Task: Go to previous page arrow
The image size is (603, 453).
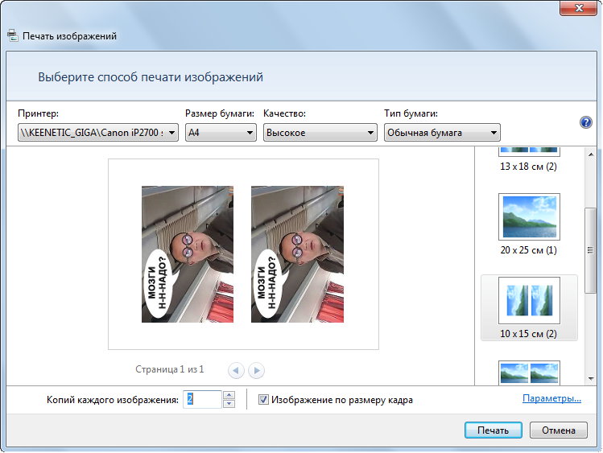Action: point(236,370)
